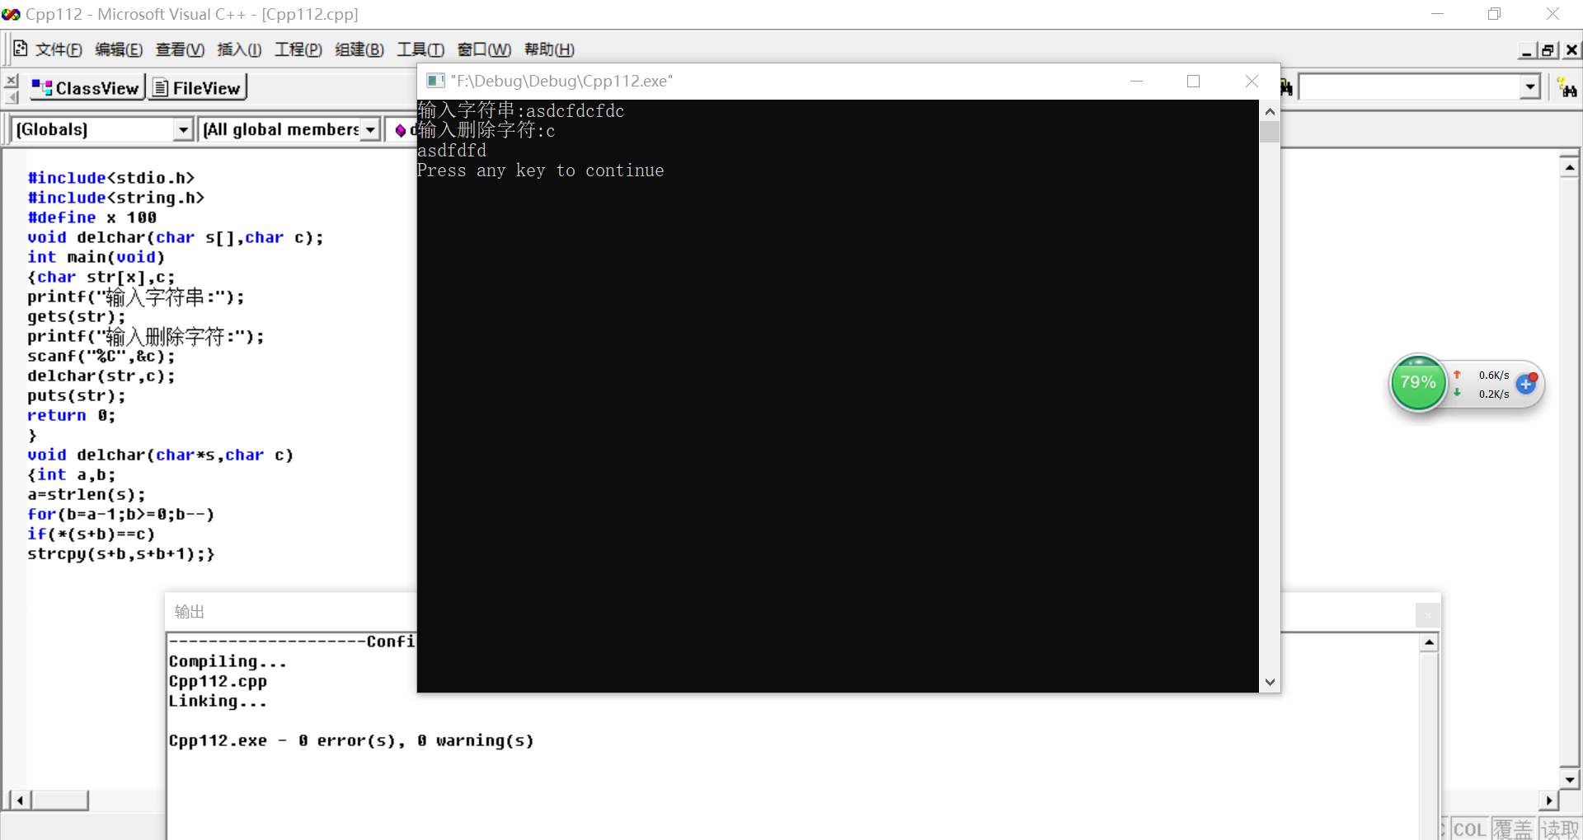Click the 覆盖 overwrite status indicator
1583x840 pixels.
click(1513, 828)
